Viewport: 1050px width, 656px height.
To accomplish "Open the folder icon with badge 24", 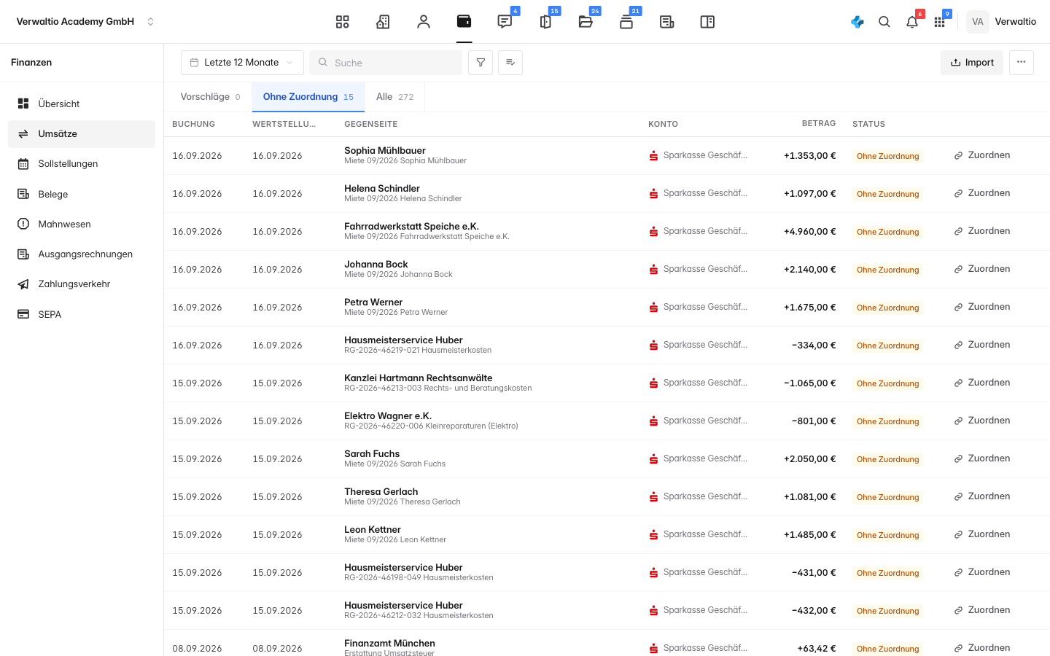I will [x=586, y=22].
